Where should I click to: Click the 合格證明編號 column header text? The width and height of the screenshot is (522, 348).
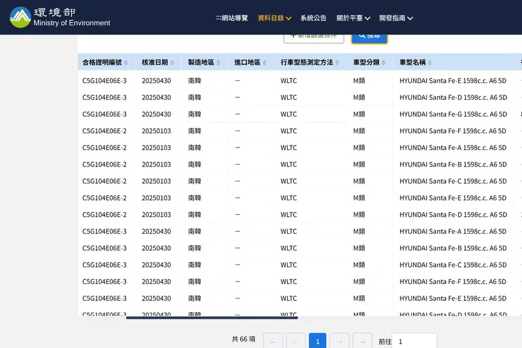click(102, 62)
